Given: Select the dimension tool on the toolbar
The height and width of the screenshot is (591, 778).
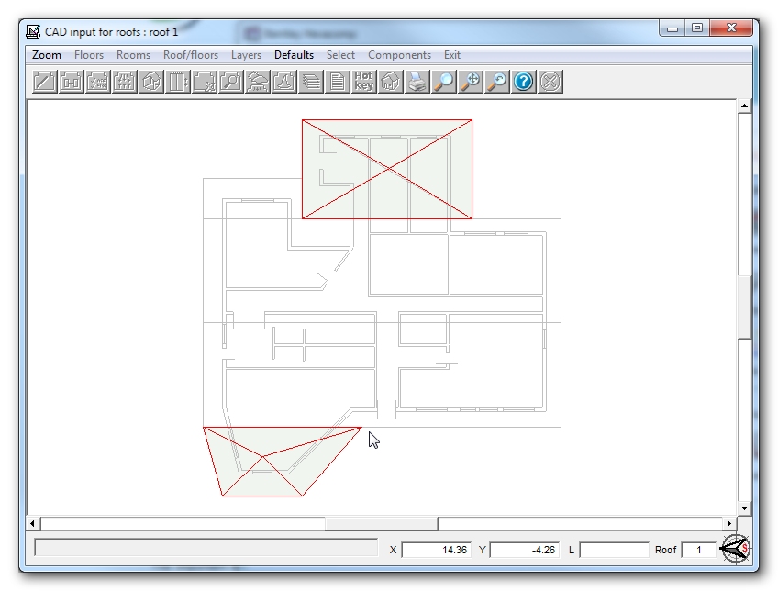Looking at the screenshot, I should click(72, 82).
